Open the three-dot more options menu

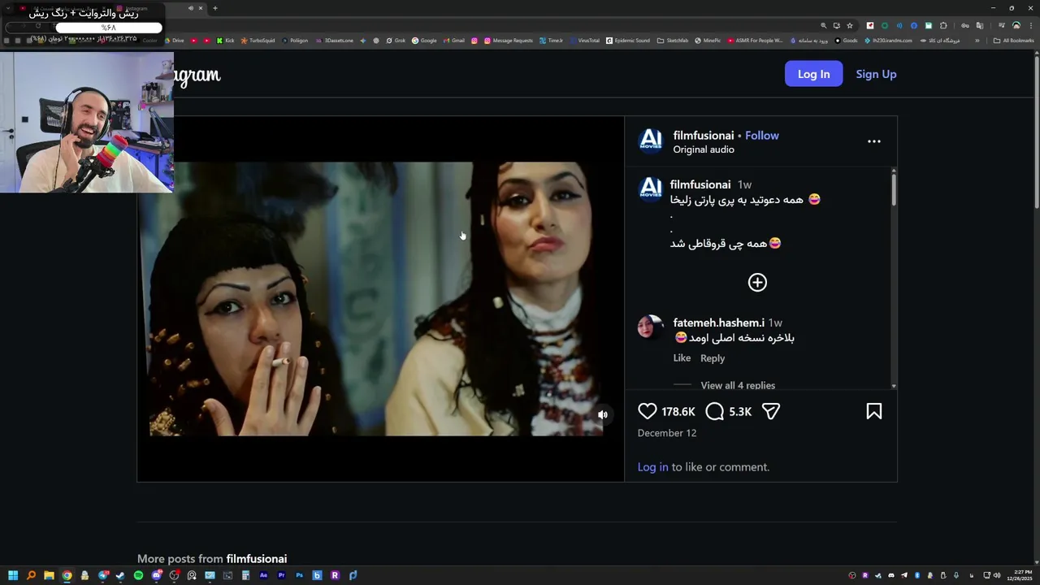pyautogui.click(x=874, y=141)
